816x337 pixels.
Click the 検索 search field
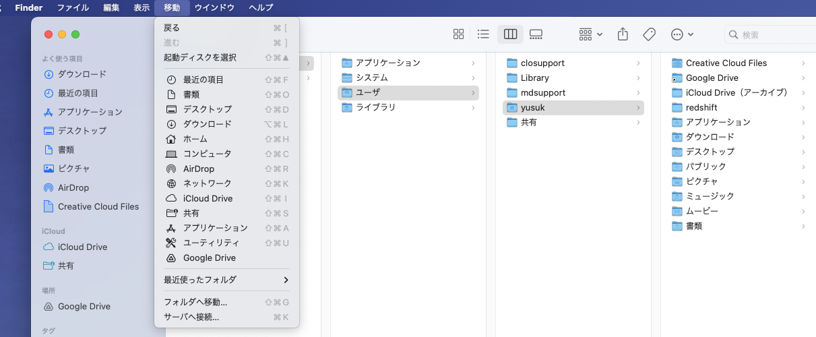[x=770, y=34]
